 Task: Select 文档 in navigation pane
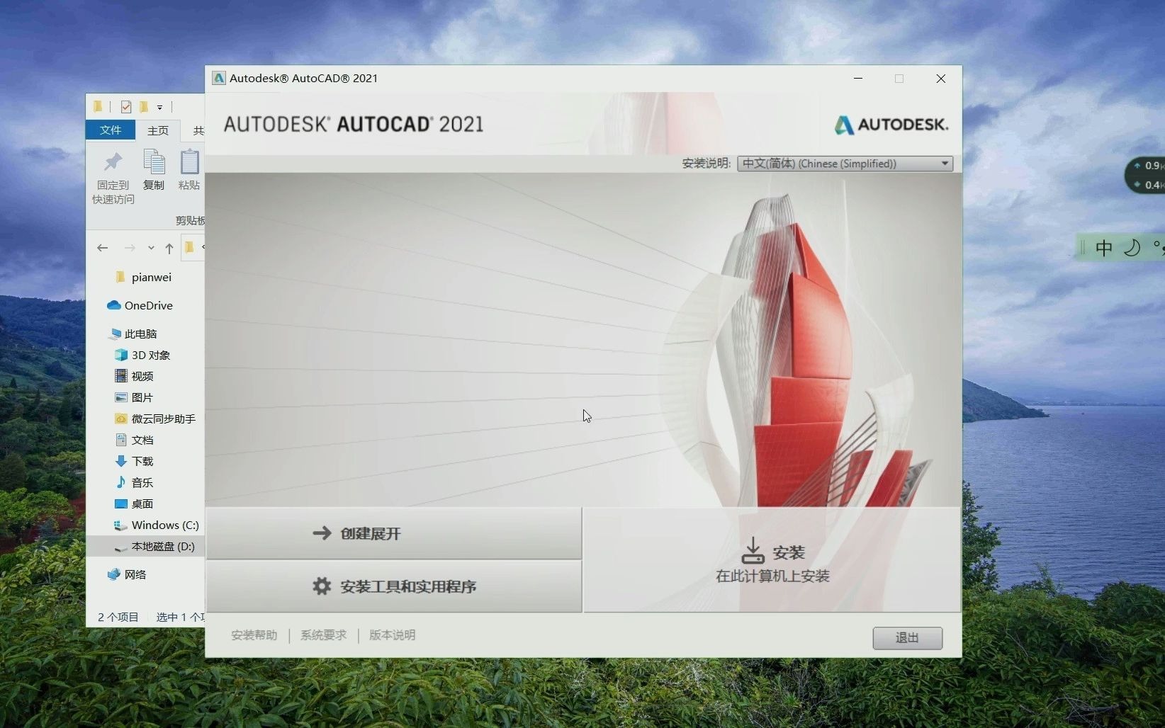click(x=145, y=440)
